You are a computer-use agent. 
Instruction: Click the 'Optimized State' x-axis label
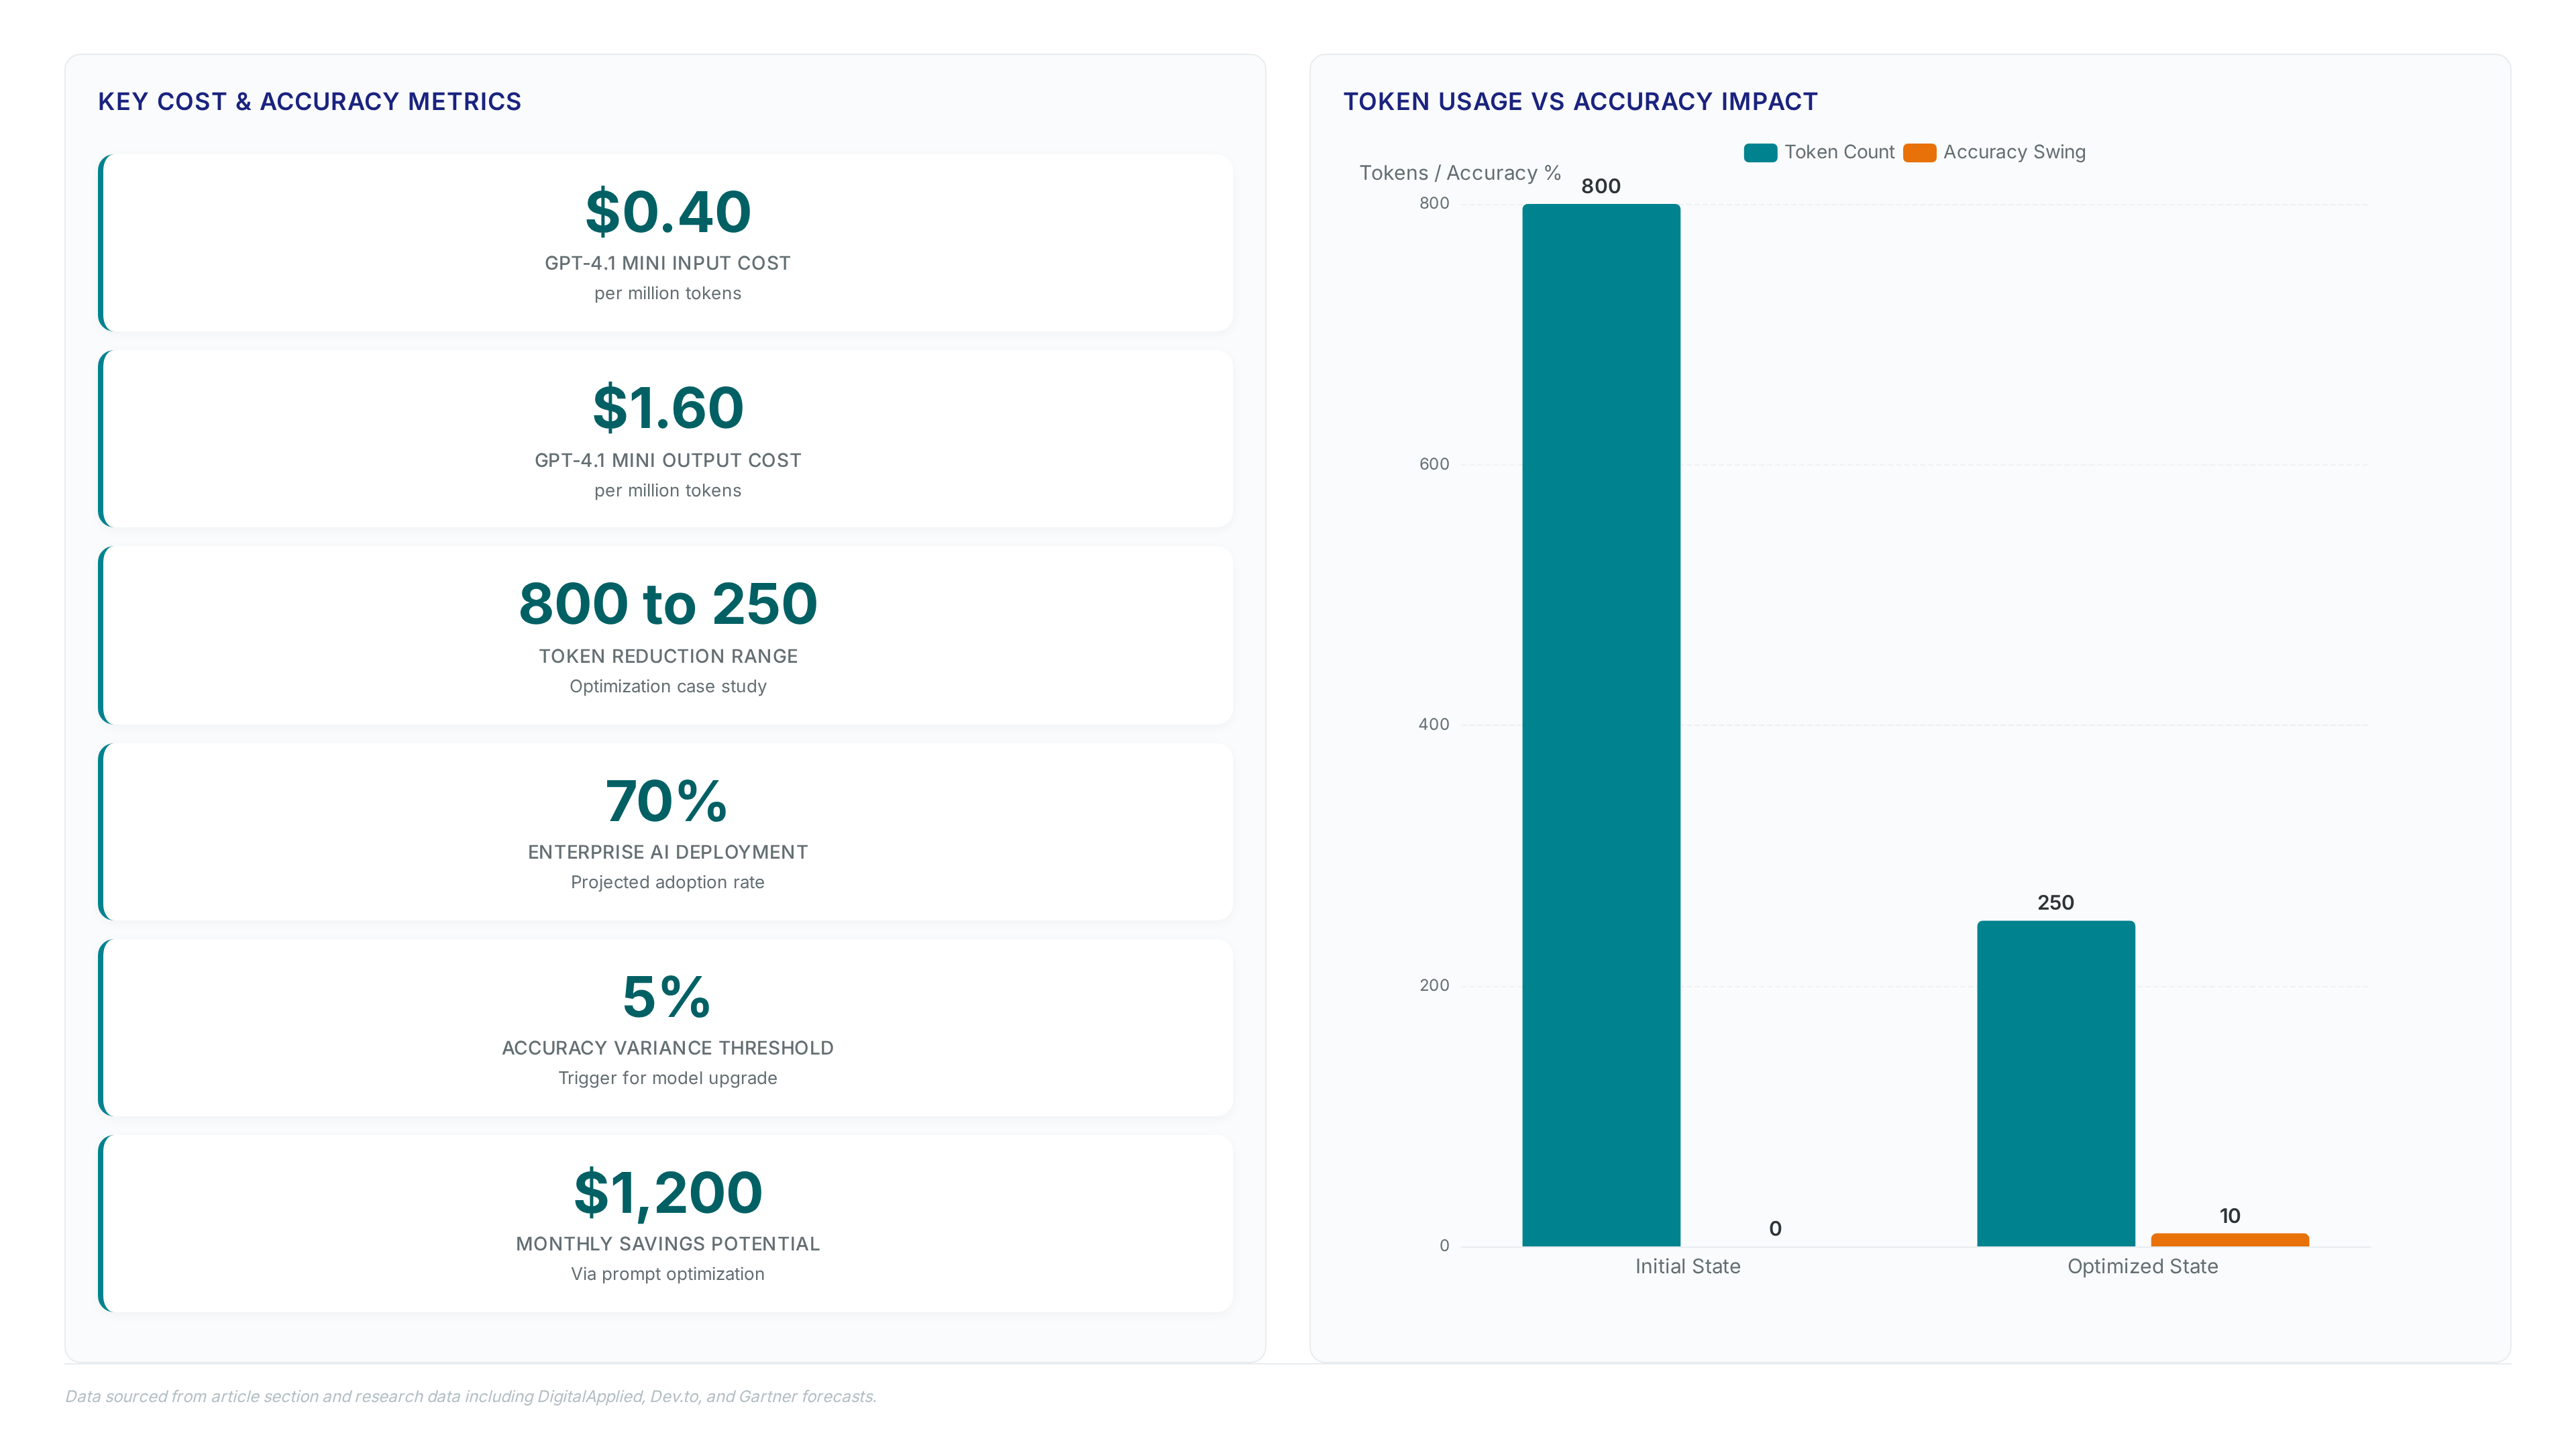pos(2143,1266)
